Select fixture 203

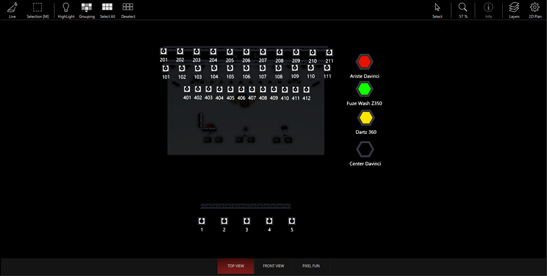197,52
